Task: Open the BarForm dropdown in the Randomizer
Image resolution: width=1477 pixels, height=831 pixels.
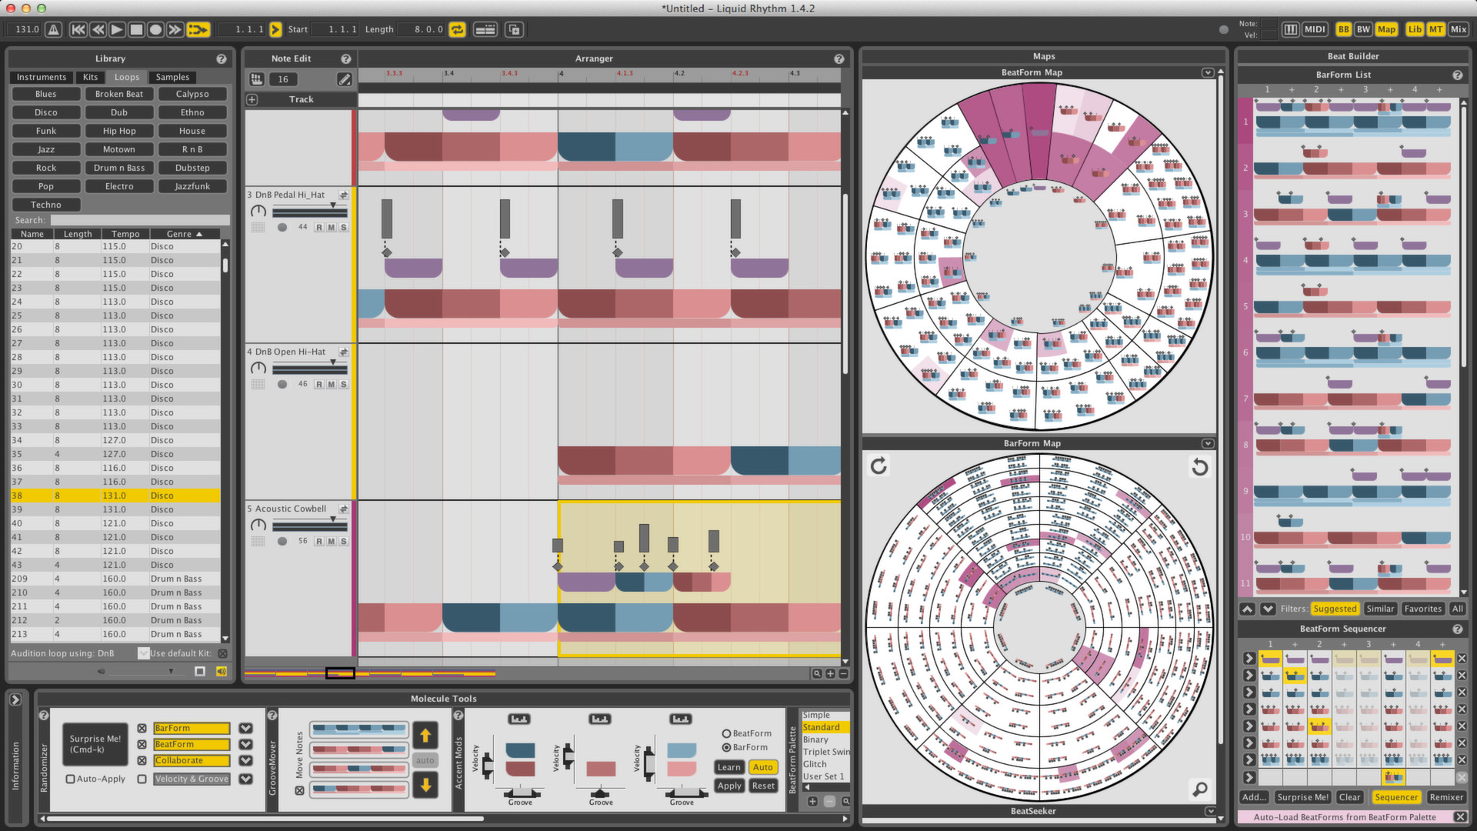Action: [245, 728]
